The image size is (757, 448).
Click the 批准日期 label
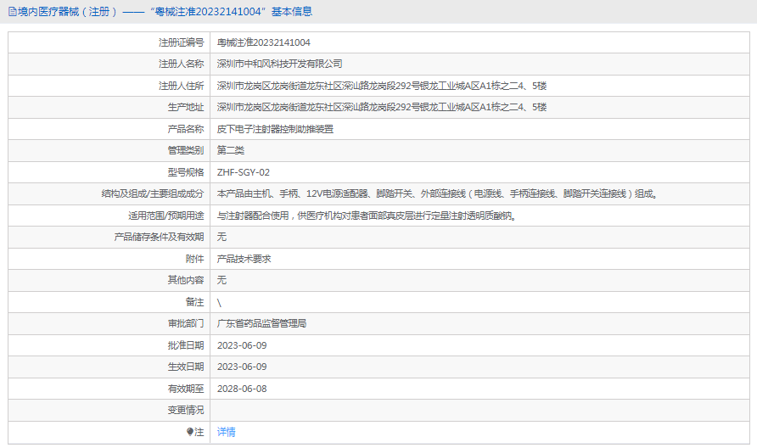[x=185, y=345]
